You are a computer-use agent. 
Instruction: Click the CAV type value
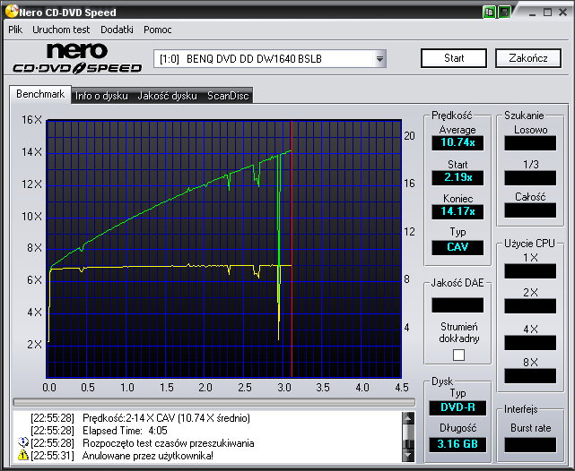tap(457, 247)
